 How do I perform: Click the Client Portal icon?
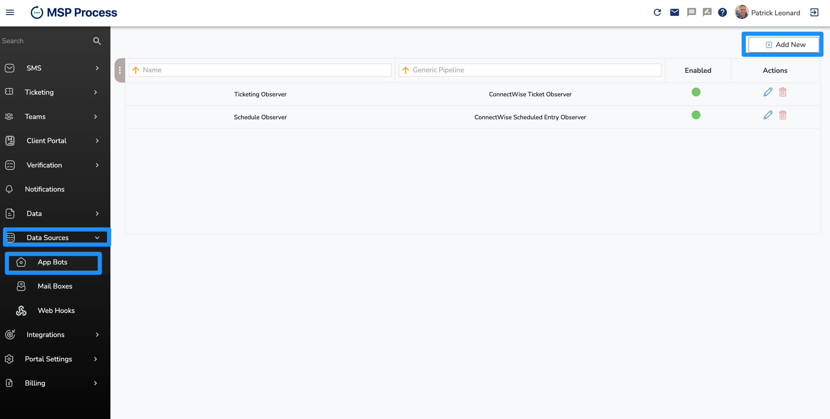point(10,140)
